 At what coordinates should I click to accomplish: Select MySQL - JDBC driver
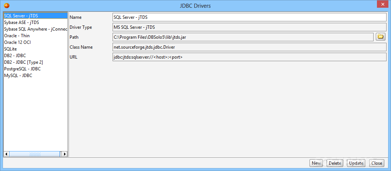(36, 76)
